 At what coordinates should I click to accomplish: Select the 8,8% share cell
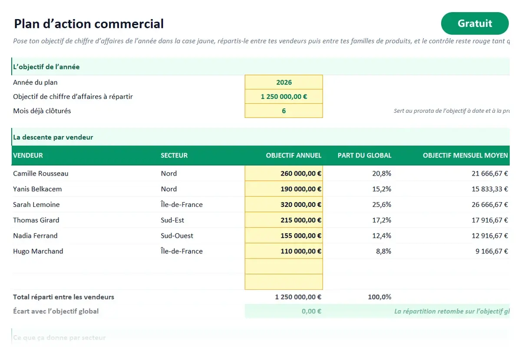coord(383,252)
